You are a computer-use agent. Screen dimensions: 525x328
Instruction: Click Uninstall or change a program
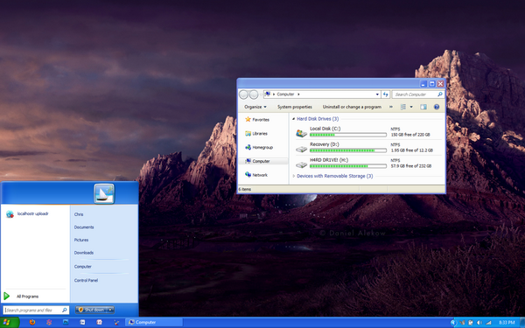pyautogui.click(x=352, y=107)
